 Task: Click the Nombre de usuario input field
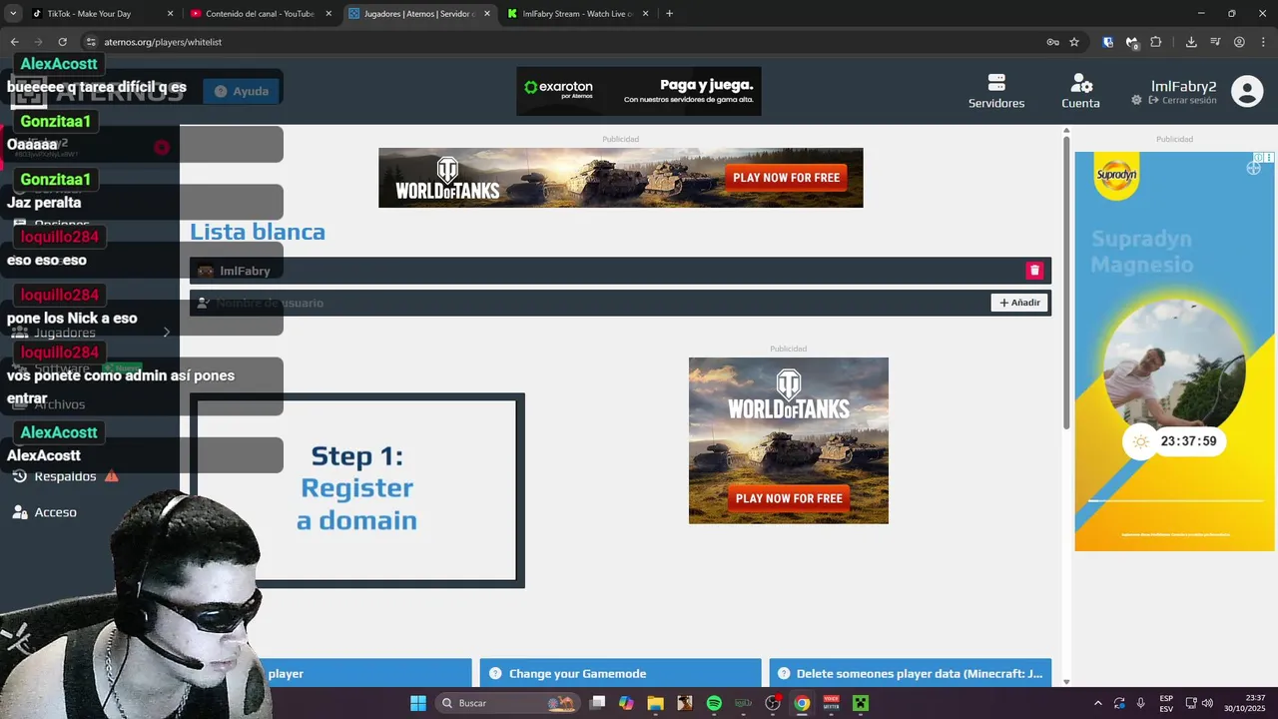click(589, 303)
